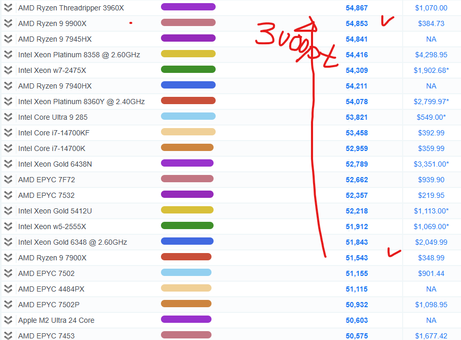Open the AMD Ryzen 9 7900X CPU page
This screenshot has width=461, height=340.
tap(52, 258)
